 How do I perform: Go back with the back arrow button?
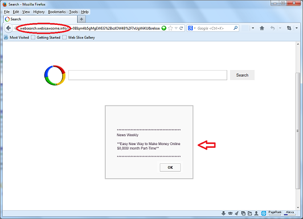[8, 28]
